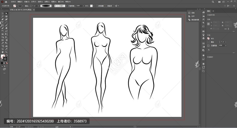The height and width of the screenshot is (128, 237).
Task: Open stroke weight dropdown in Properties panel
Action: point(226,42)
